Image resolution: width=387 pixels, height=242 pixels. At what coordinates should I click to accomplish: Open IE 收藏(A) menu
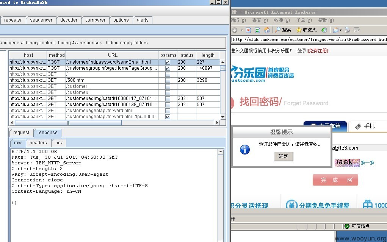(282, 20)
